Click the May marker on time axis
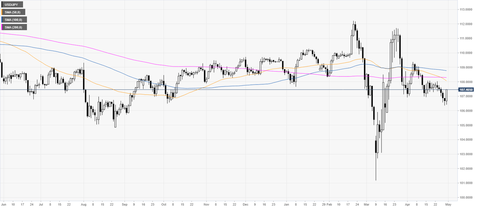Viewport: 479px width, 208px height. click(448, 205)
